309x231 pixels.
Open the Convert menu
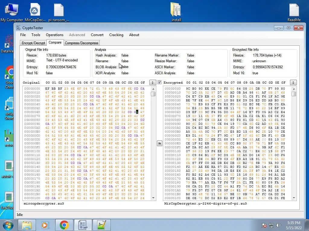point(97,35)
